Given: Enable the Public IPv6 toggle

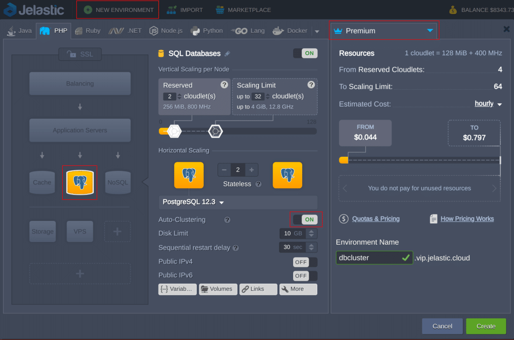Looking at the screenshot, I should coord(305,276).
